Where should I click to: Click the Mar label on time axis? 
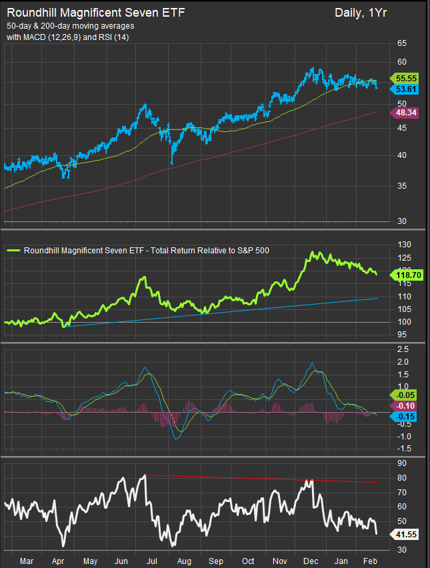pos(27,561)
